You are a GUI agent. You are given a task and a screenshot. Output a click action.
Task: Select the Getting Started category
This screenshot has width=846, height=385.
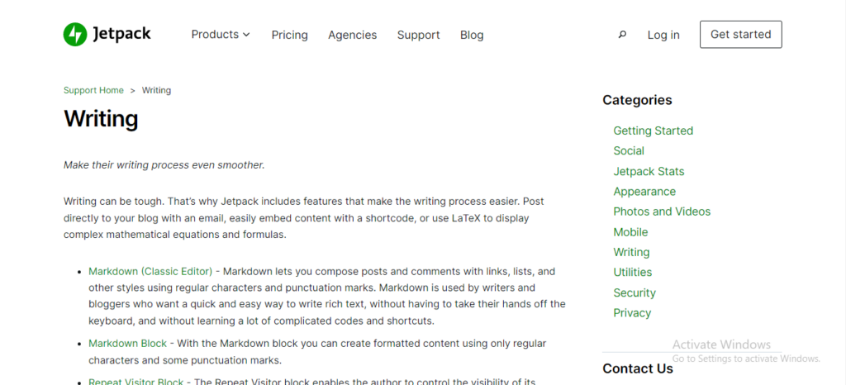(x=653, y=131)
